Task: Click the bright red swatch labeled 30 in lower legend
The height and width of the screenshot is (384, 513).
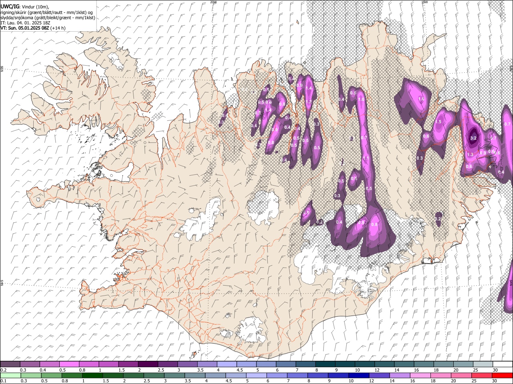Action: [502, 375]
